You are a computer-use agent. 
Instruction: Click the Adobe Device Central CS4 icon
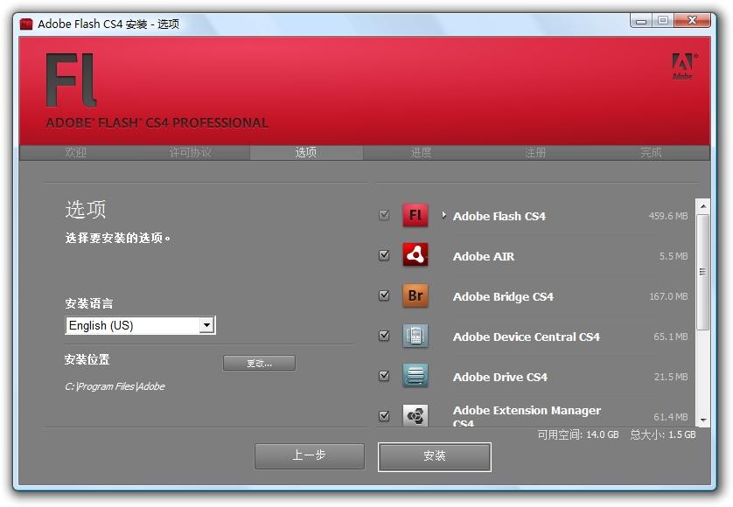(415, 336)
